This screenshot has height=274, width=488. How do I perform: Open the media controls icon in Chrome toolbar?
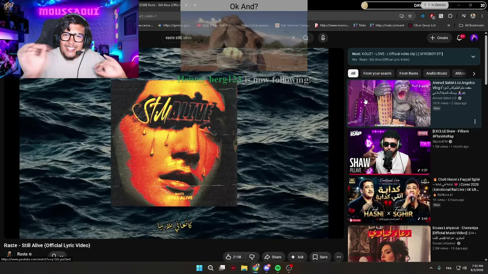click(464, 16)
